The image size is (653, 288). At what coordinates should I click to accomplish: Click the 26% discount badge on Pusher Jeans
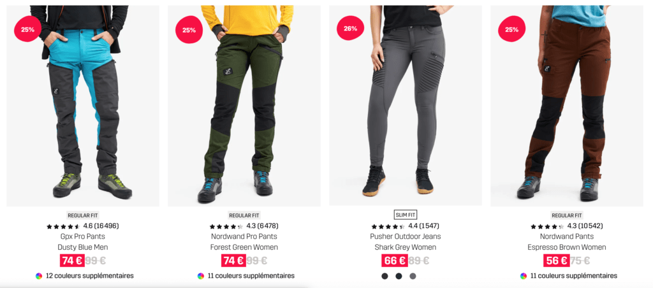[x=350, y=28]
